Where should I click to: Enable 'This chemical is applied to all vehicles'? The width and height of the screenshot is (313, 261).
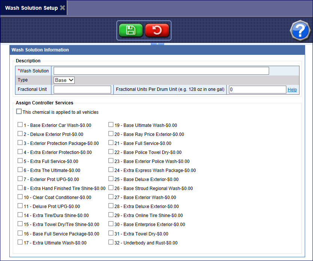click(19, 112)
